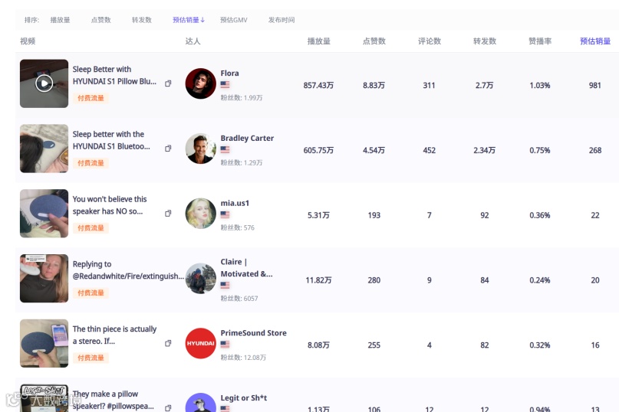Open Bradley Carter's avatar
The height and width of the screenshot is (412, 619).
[200, 149]
